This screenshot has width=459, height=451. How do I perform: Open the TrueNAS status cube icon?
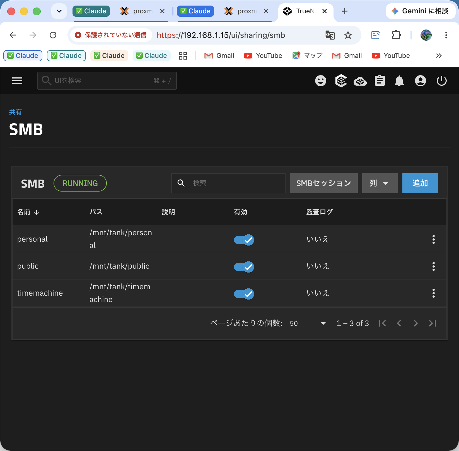coord(341,81)
